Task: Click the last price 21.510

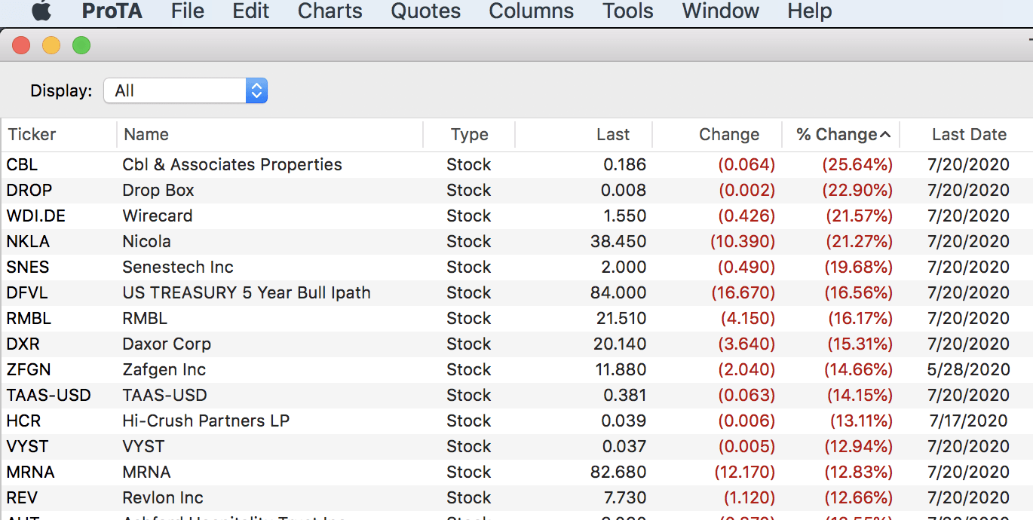Action: (x=621, y=318)
